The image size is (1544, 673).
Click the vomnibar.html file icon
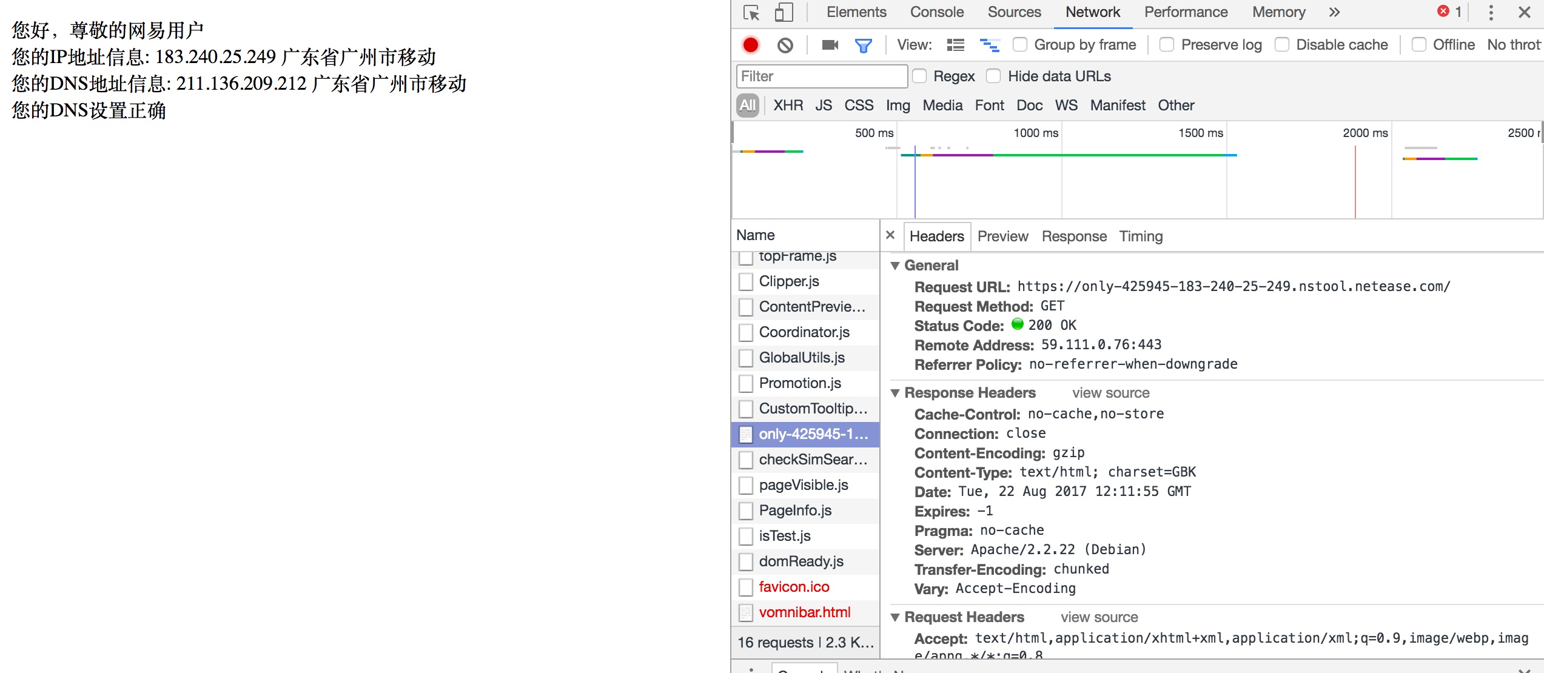[x=746, y=612]
